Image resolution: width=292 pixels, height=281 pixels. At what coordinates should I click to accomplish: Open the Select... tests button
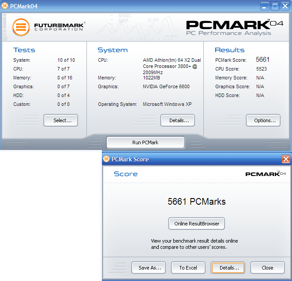tap(61, 120)
